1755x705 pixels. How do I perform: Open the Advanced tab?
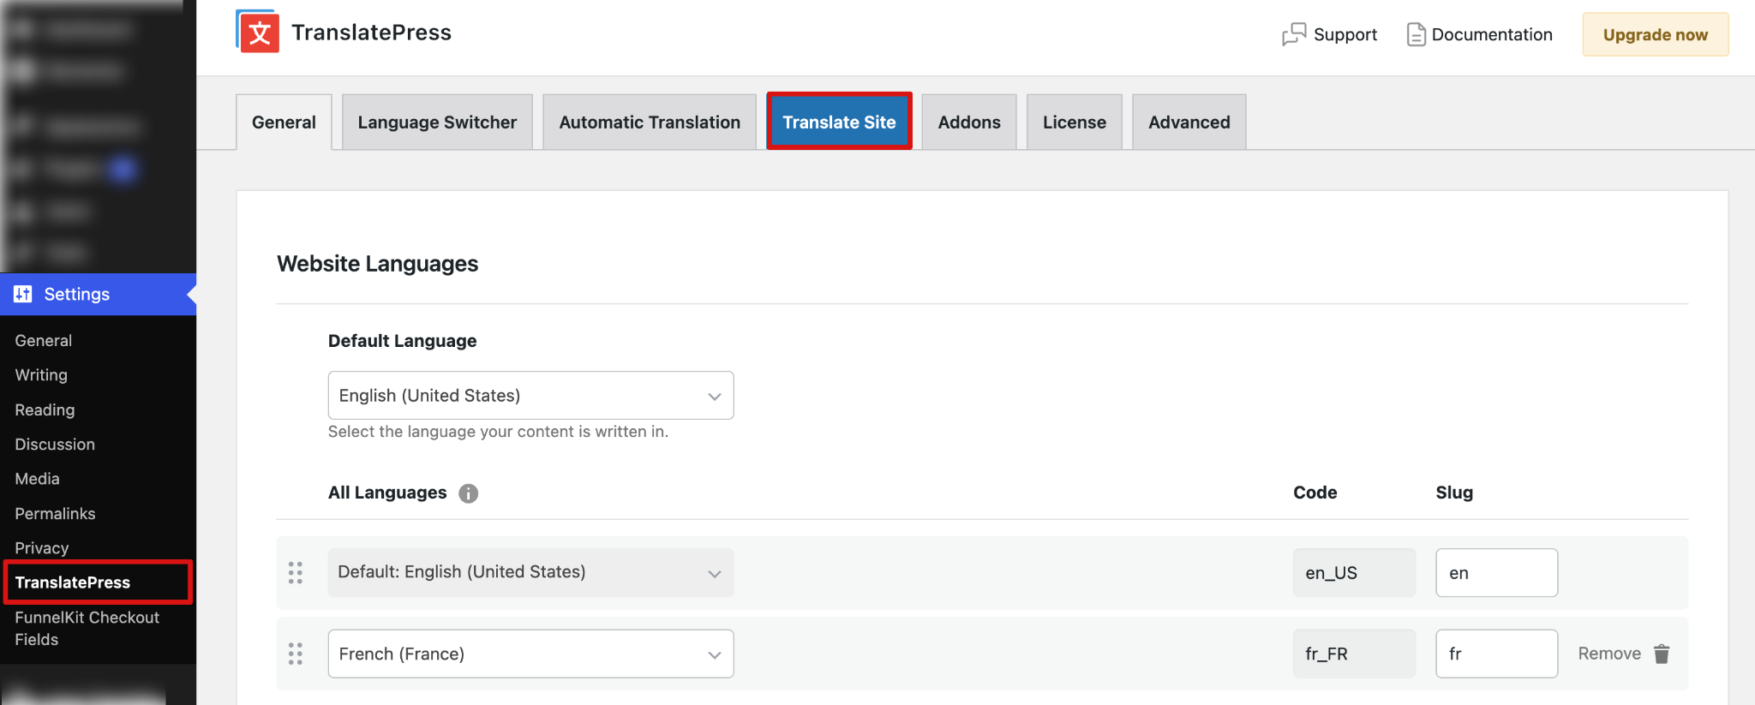[1189, 122]
